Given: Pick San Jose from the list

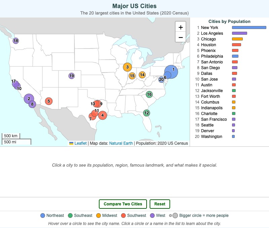Looking at the screenshot, I should [231, 79].
